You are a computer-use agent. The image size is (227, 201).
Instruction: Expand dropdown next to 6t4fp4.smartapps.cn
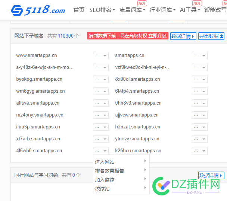200,91
